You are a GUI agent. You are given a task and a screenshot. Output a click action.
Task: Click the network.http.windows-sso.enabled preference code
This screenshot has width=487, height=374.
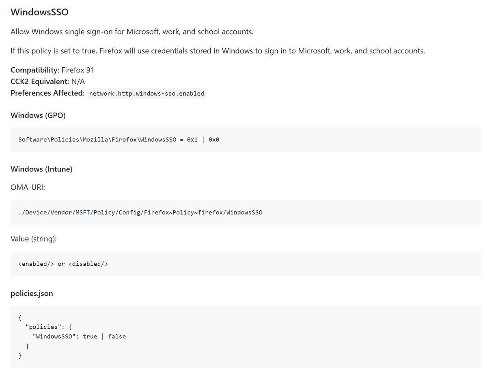tap(147, 93)
